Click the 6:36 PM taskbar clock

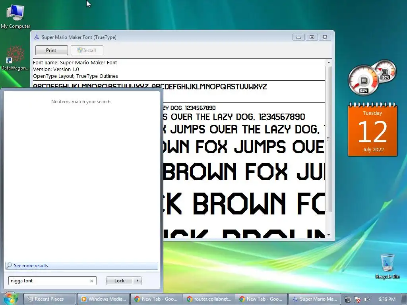pos(387,299)
